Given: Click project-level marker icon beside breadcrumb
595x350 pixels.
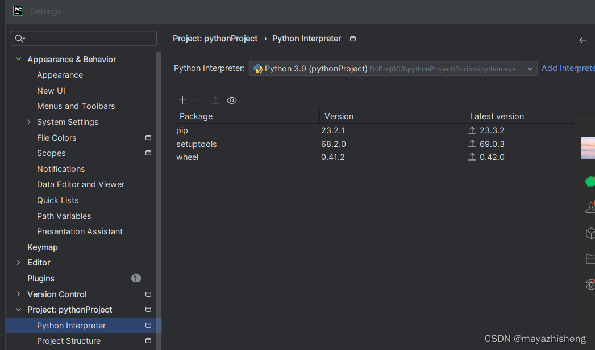Looking at the screenshot, I should click(x=353, y=39).
